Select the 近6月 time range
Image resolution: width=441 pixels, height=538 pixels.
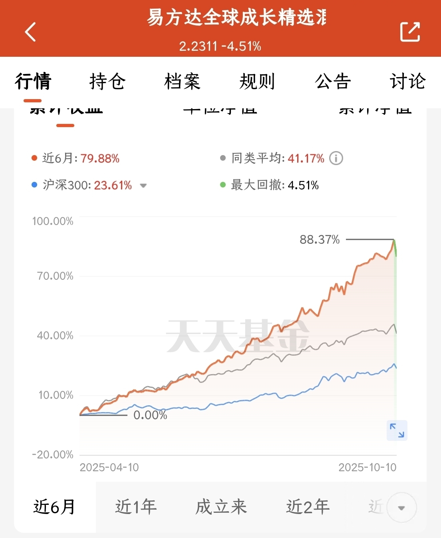(x=55, y=507)
